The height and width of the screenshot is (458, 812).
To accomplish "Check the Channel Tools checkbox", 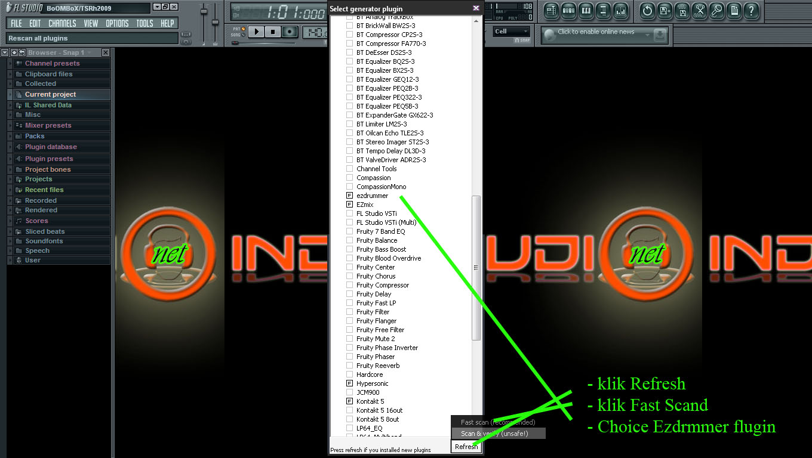I will click(350, 169).
